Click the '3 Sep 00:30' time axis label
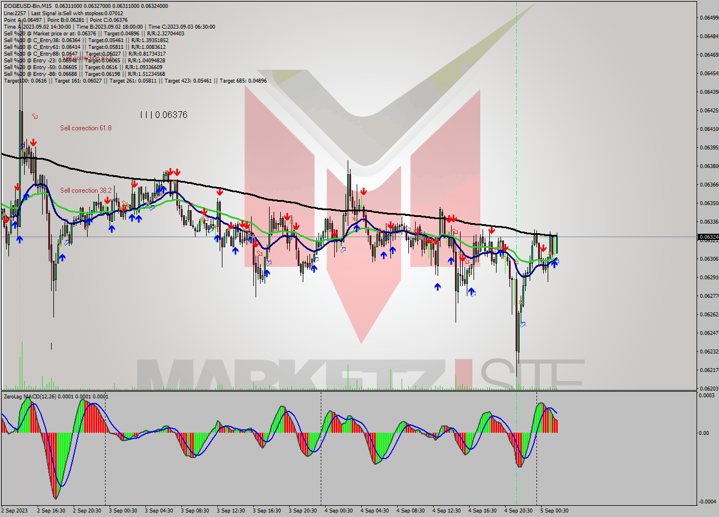The height and width of the screenshot is (517, 719). (x=123, y=511)
